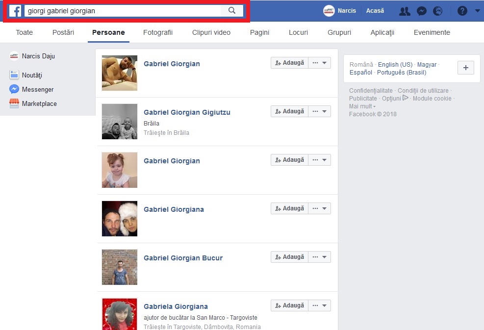
Task: Open Narcis profile in top bar
Action: point(347,11)
